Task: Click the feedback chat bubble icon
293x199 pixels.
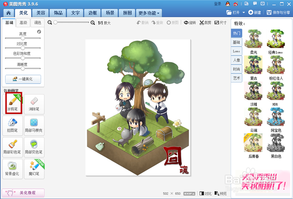Action: pyautogui.click(x=255, y=4)
